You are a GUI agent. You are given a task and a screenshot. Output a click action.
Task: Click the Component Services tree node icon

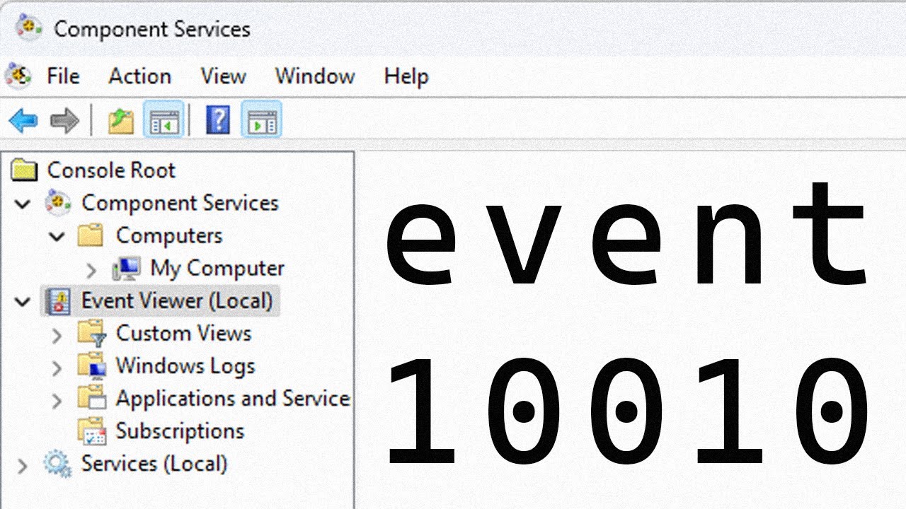tap(58, 203)
